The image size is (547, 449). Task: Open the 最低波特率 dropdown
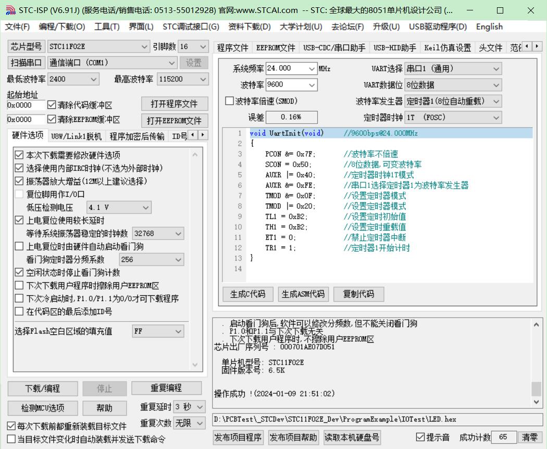73,79
